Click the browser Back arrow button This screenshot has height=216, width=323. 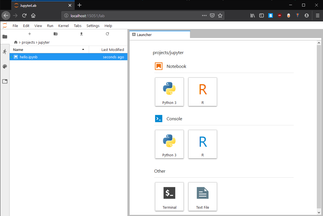pos(6,15)
